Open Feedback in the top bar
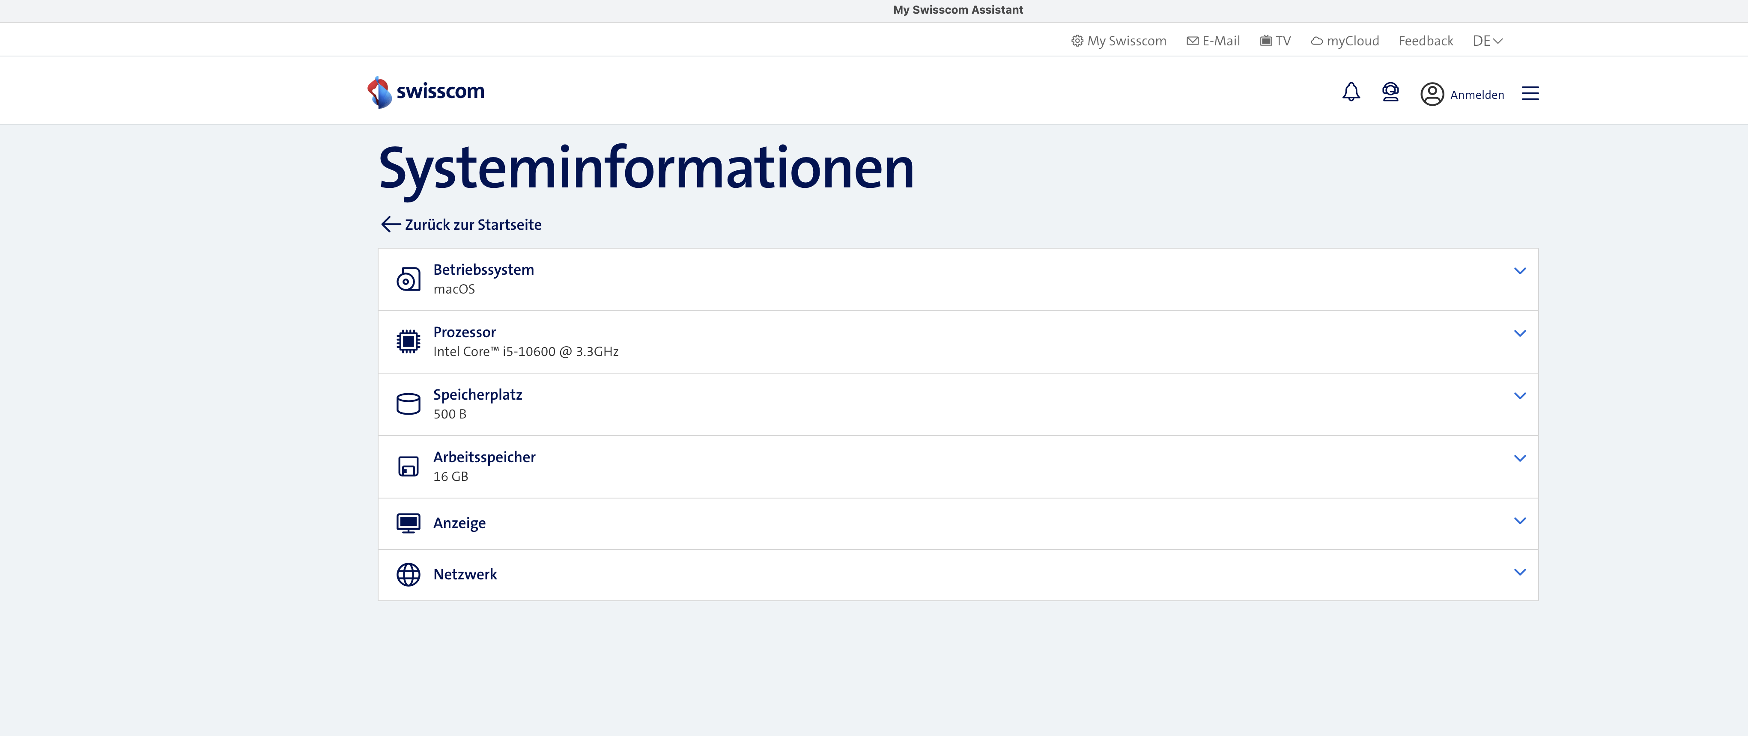 (1426, 40)
